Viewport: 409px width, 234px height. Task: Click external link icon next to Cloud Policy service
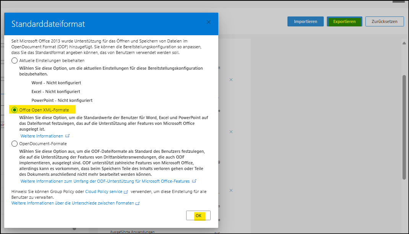pos(127,191)
